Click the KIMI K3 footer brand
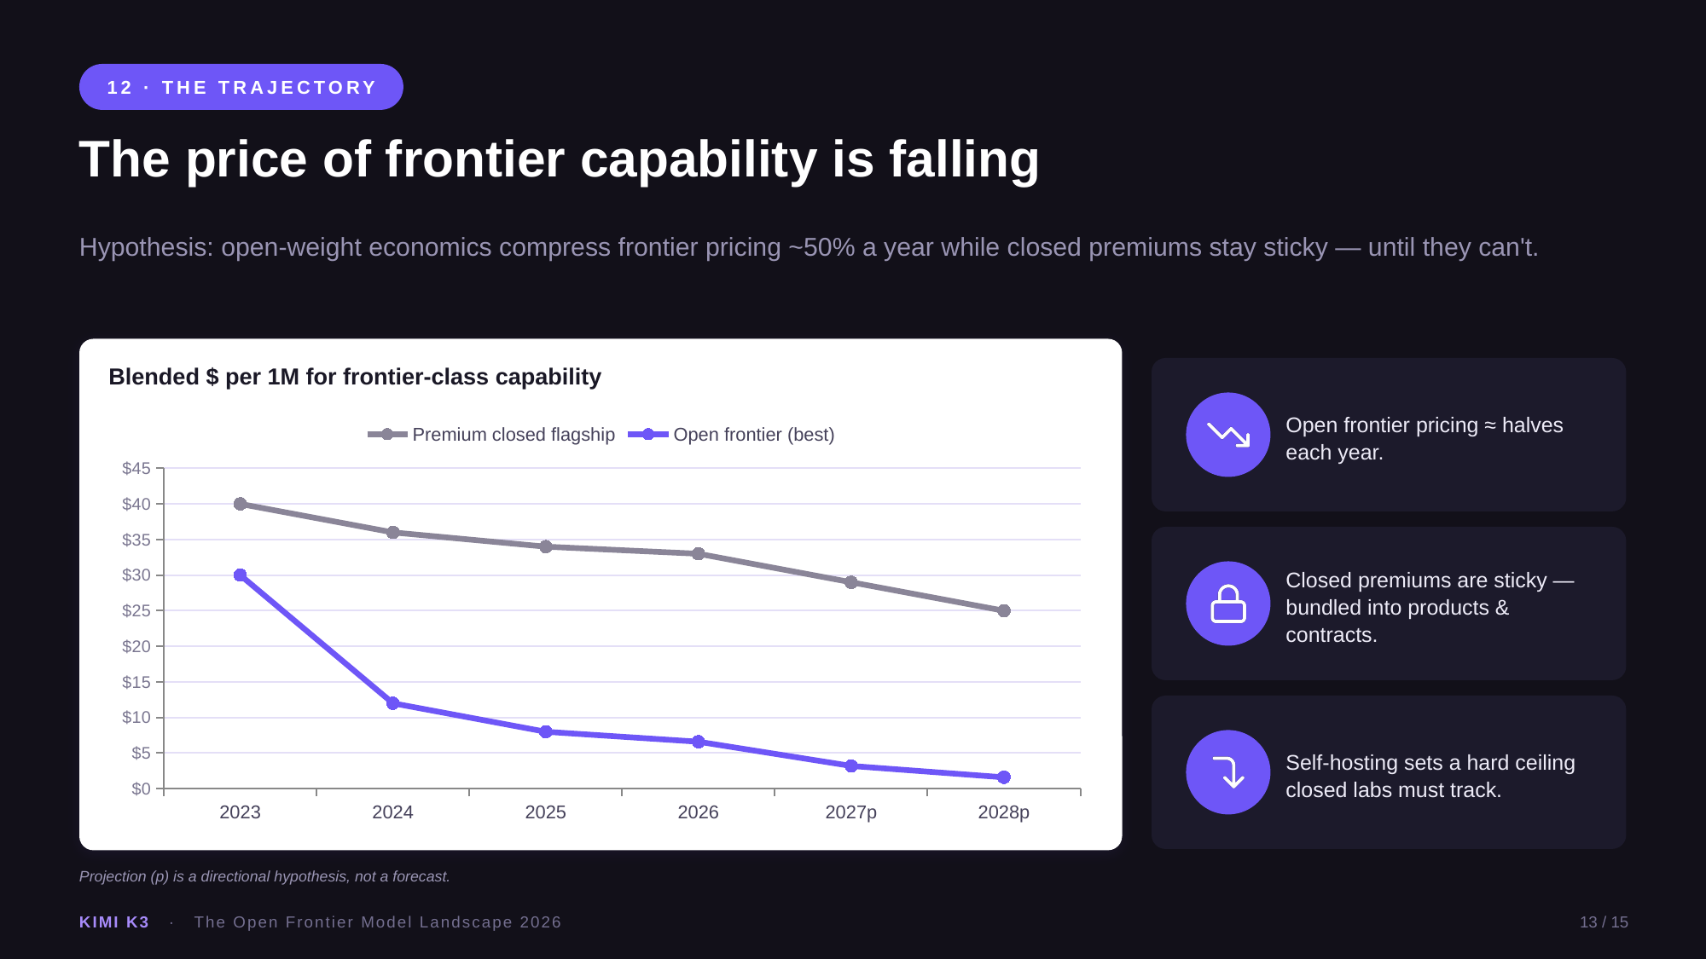This screenshot has height=959, width=1706. pyautogui.click(x=114, y=922)
